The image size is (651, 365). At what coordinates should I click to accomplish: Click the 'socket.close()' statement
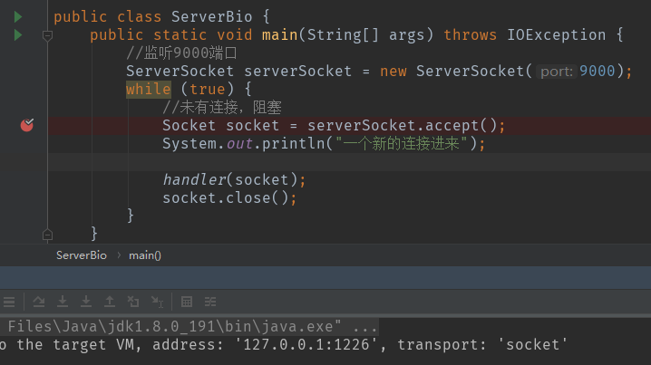pos(229,197)
